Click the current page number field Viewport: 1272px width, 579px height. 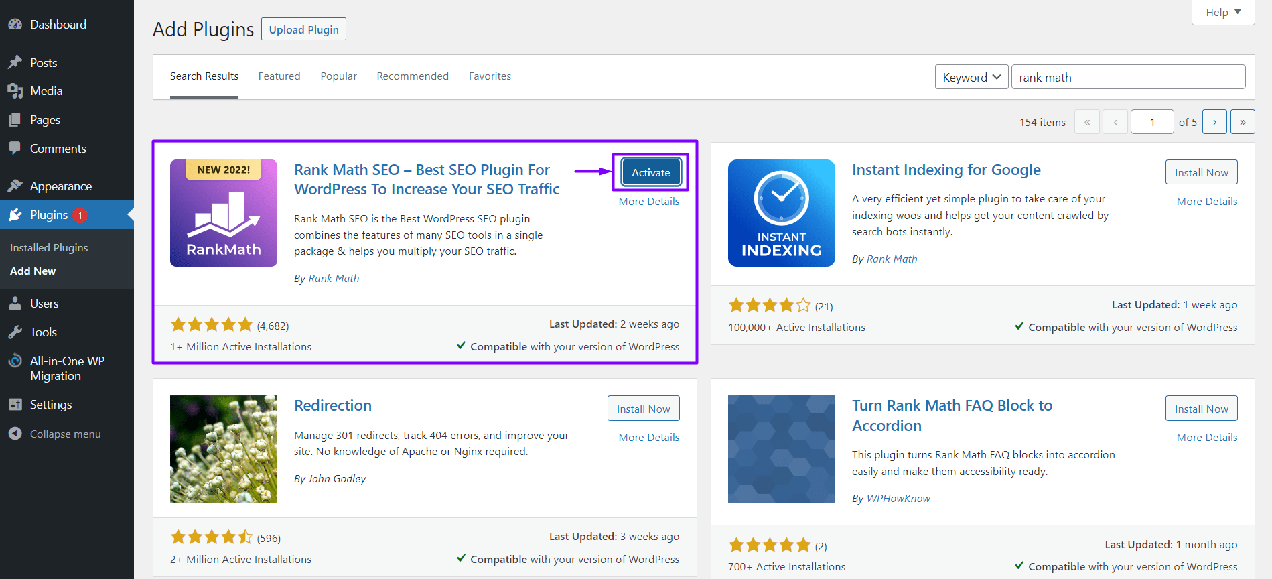click(x=1152, y=122)
